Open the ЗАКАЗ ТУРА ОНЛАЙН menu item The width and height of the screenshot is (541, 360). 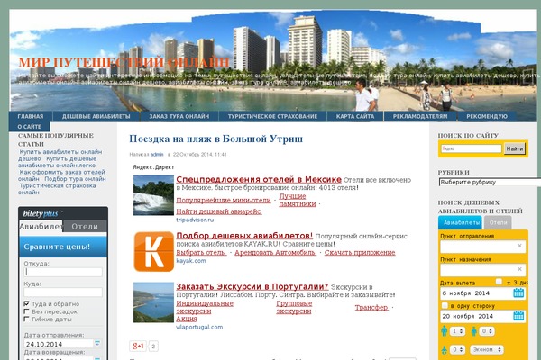[179, 116]
